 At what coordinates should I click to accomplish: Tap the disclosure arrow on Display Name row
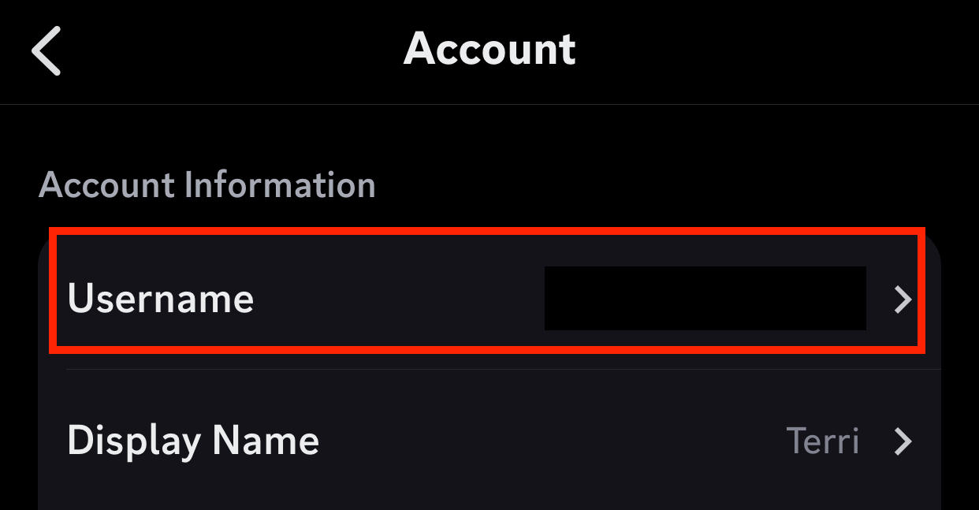pyautogui.click(x=902, y=442)
